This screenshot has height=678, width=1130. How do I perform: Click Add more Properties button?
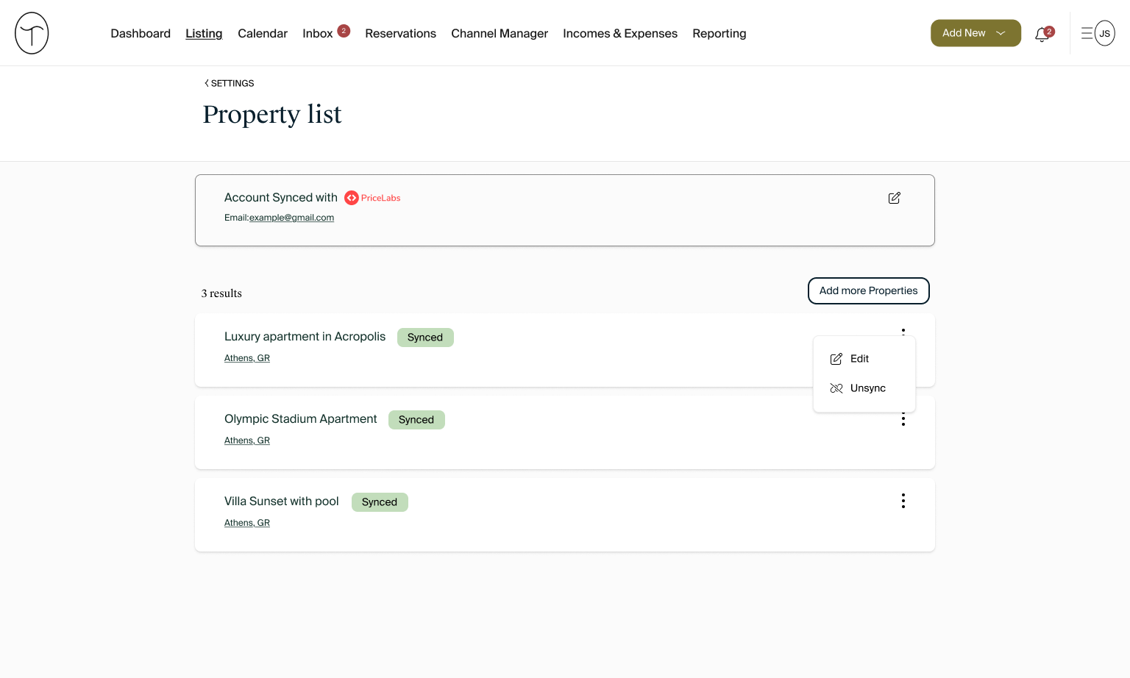pos(868,290)
